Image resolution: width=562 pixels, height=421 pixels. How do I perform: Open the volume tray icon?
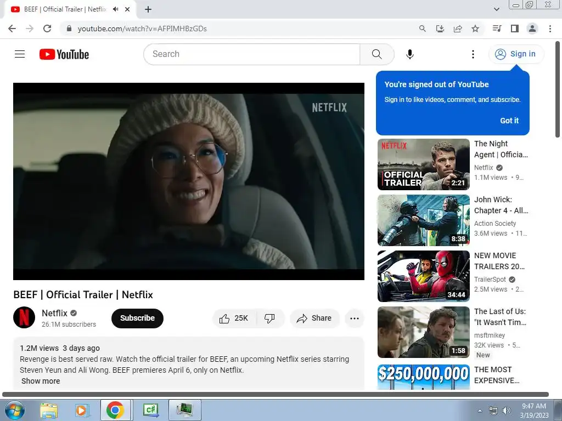pyautogui.click(x=506, y=411)
